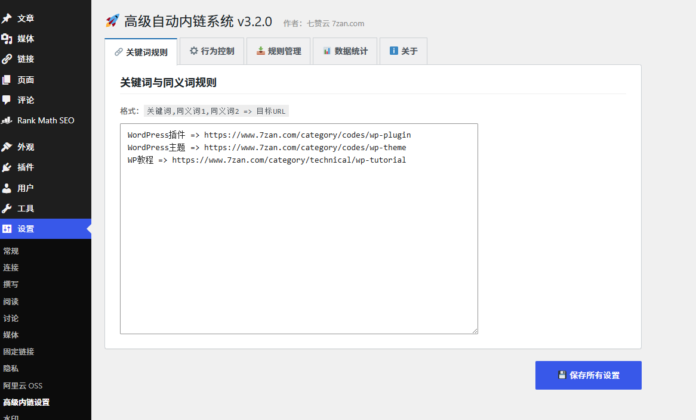The width and height of the screenshot is (696, 420).
Task: Click the plug icon beside 插件
Action: [x=7, y=167]
